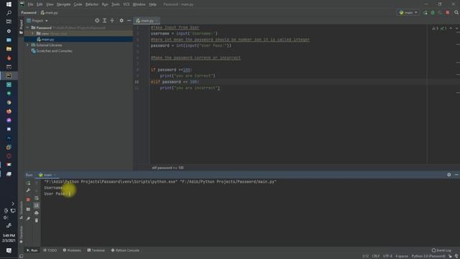Toggle the Favorites vertical side tab
460x259 pixels.
21,235
